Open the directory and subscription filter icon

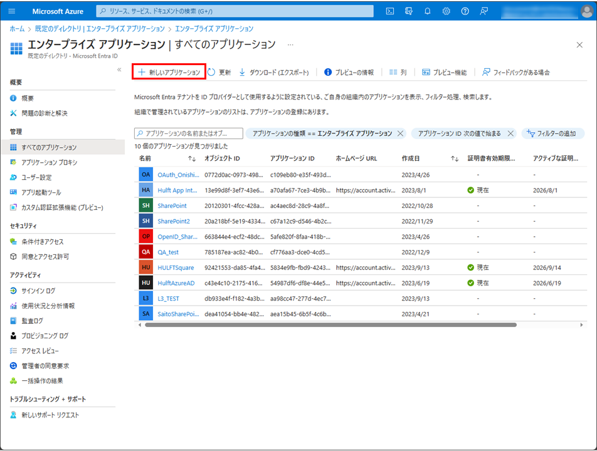[x=409, y=11]
